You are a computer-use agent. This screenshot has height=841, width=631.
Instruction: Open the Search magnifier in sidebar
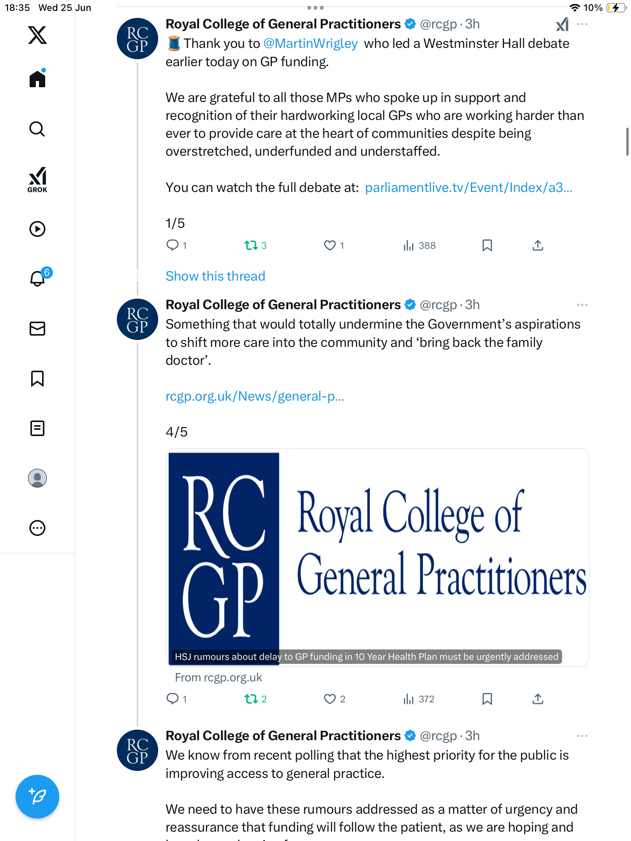point(37,129)
